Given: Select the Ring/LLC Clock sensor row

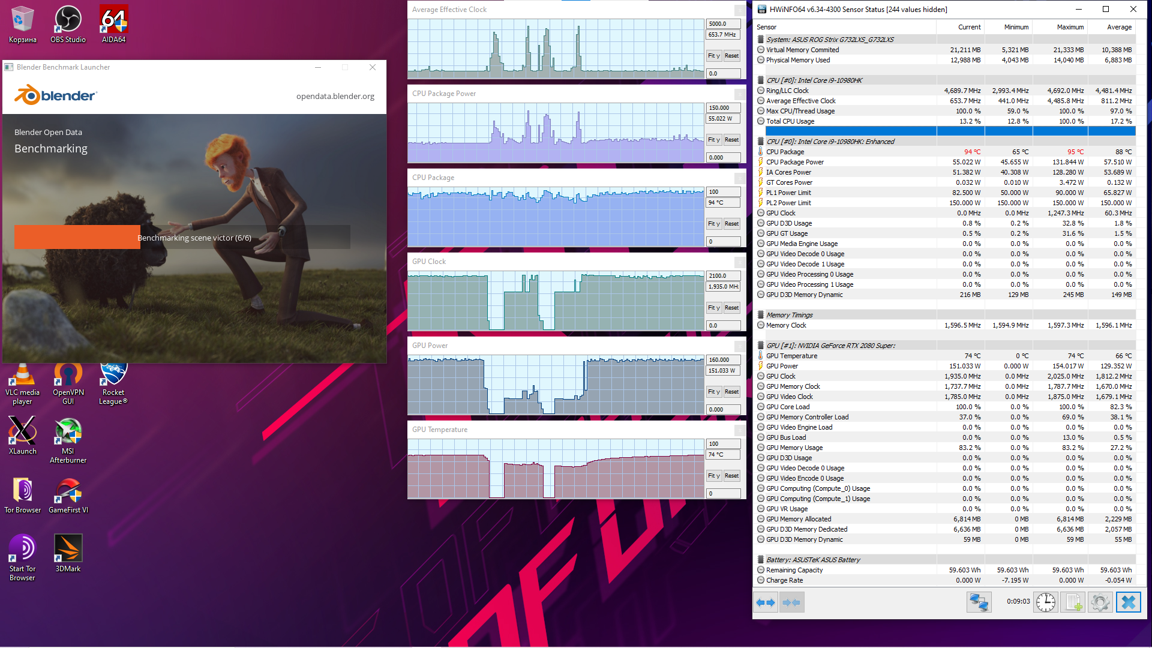Looking at the screenshot, I should click(945, 91).
